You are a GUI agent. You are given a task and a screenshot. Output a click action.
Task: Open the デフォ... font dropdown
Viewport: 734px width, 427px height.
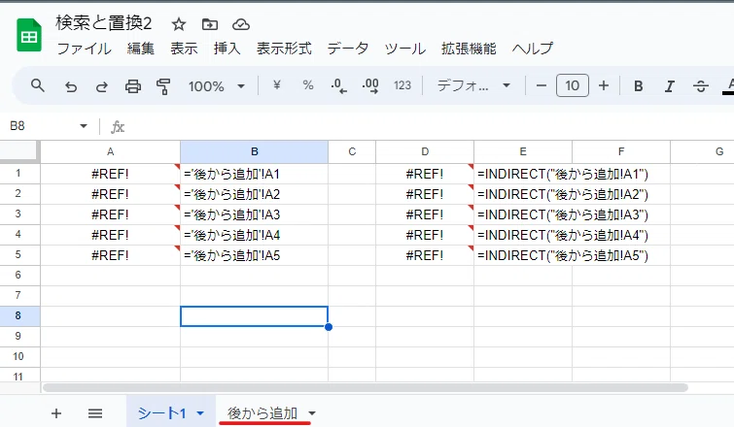coord(473,85)
